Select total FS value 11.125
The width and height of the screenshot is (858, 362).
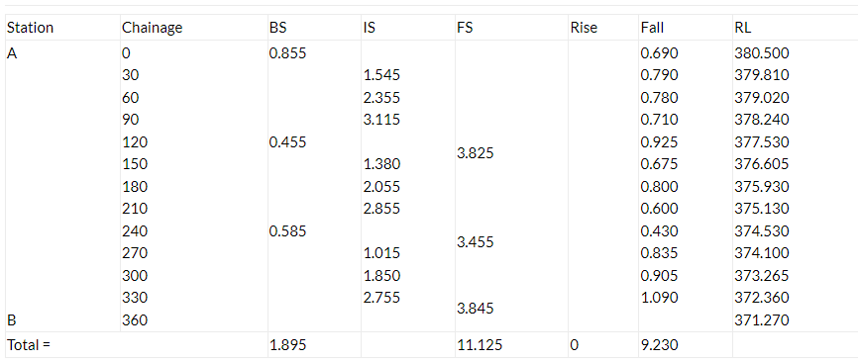pyautogui.click(x=480, y=345)
